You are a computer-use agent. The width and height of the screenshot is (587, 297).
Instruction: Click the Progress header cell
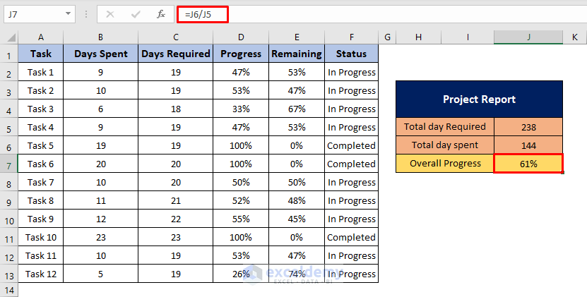point(241,54)
